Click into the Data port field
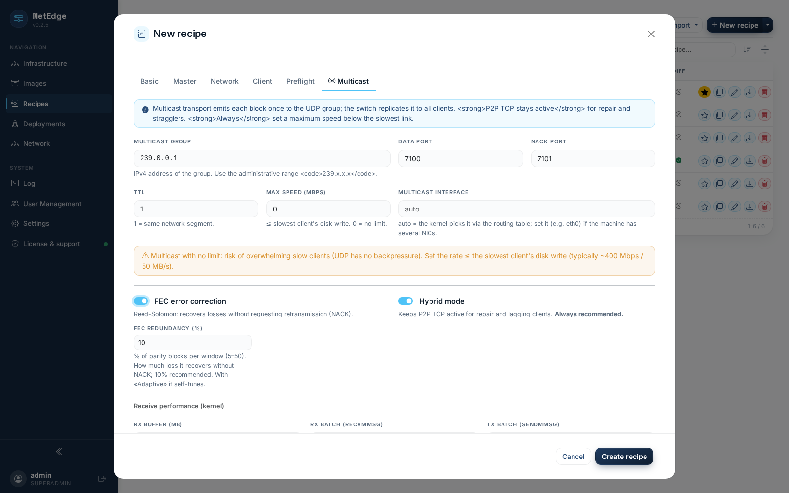 [461, 159]
